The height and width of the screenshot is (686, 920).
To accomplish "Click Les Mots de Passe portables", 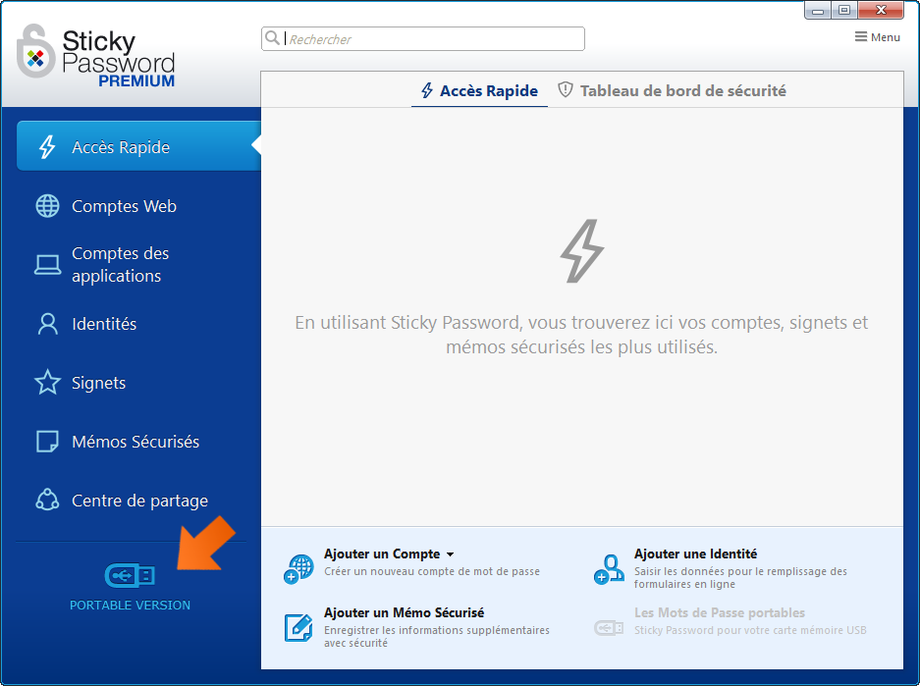I will tap(720, 612).
